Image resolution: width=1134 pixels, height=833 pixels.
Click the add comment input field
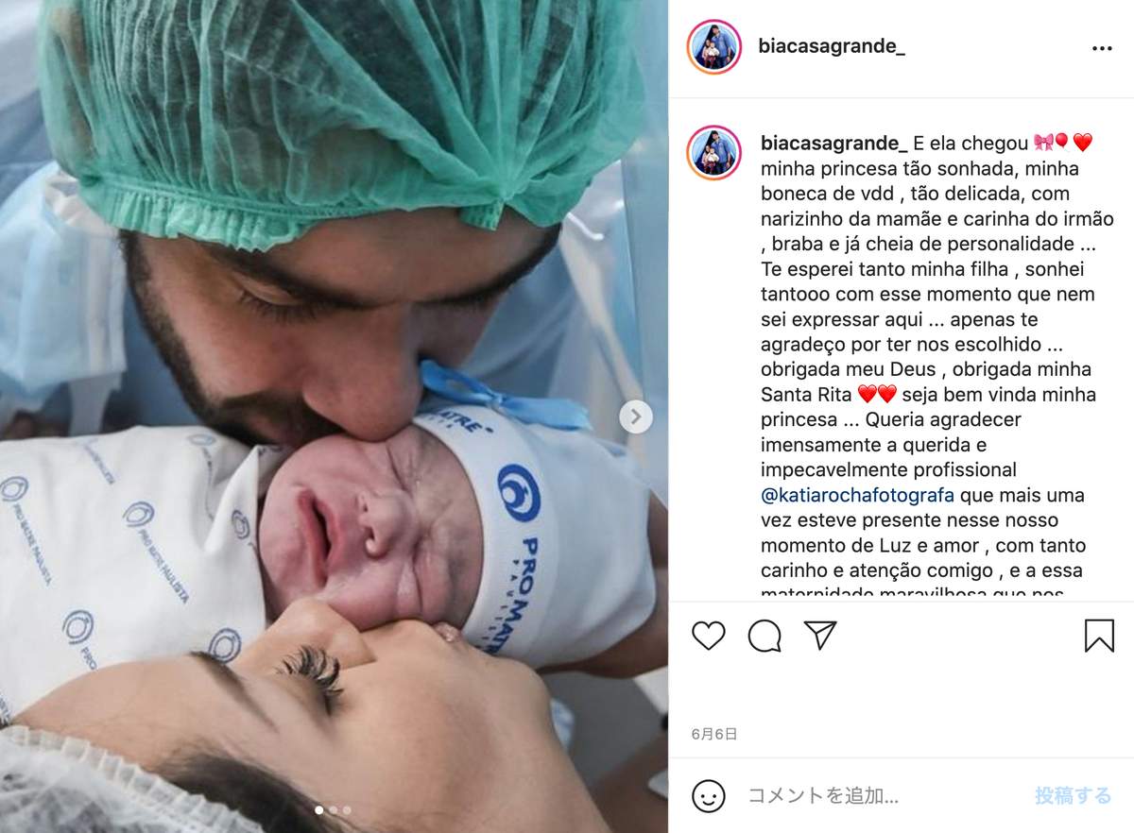[x=879, y=795]
